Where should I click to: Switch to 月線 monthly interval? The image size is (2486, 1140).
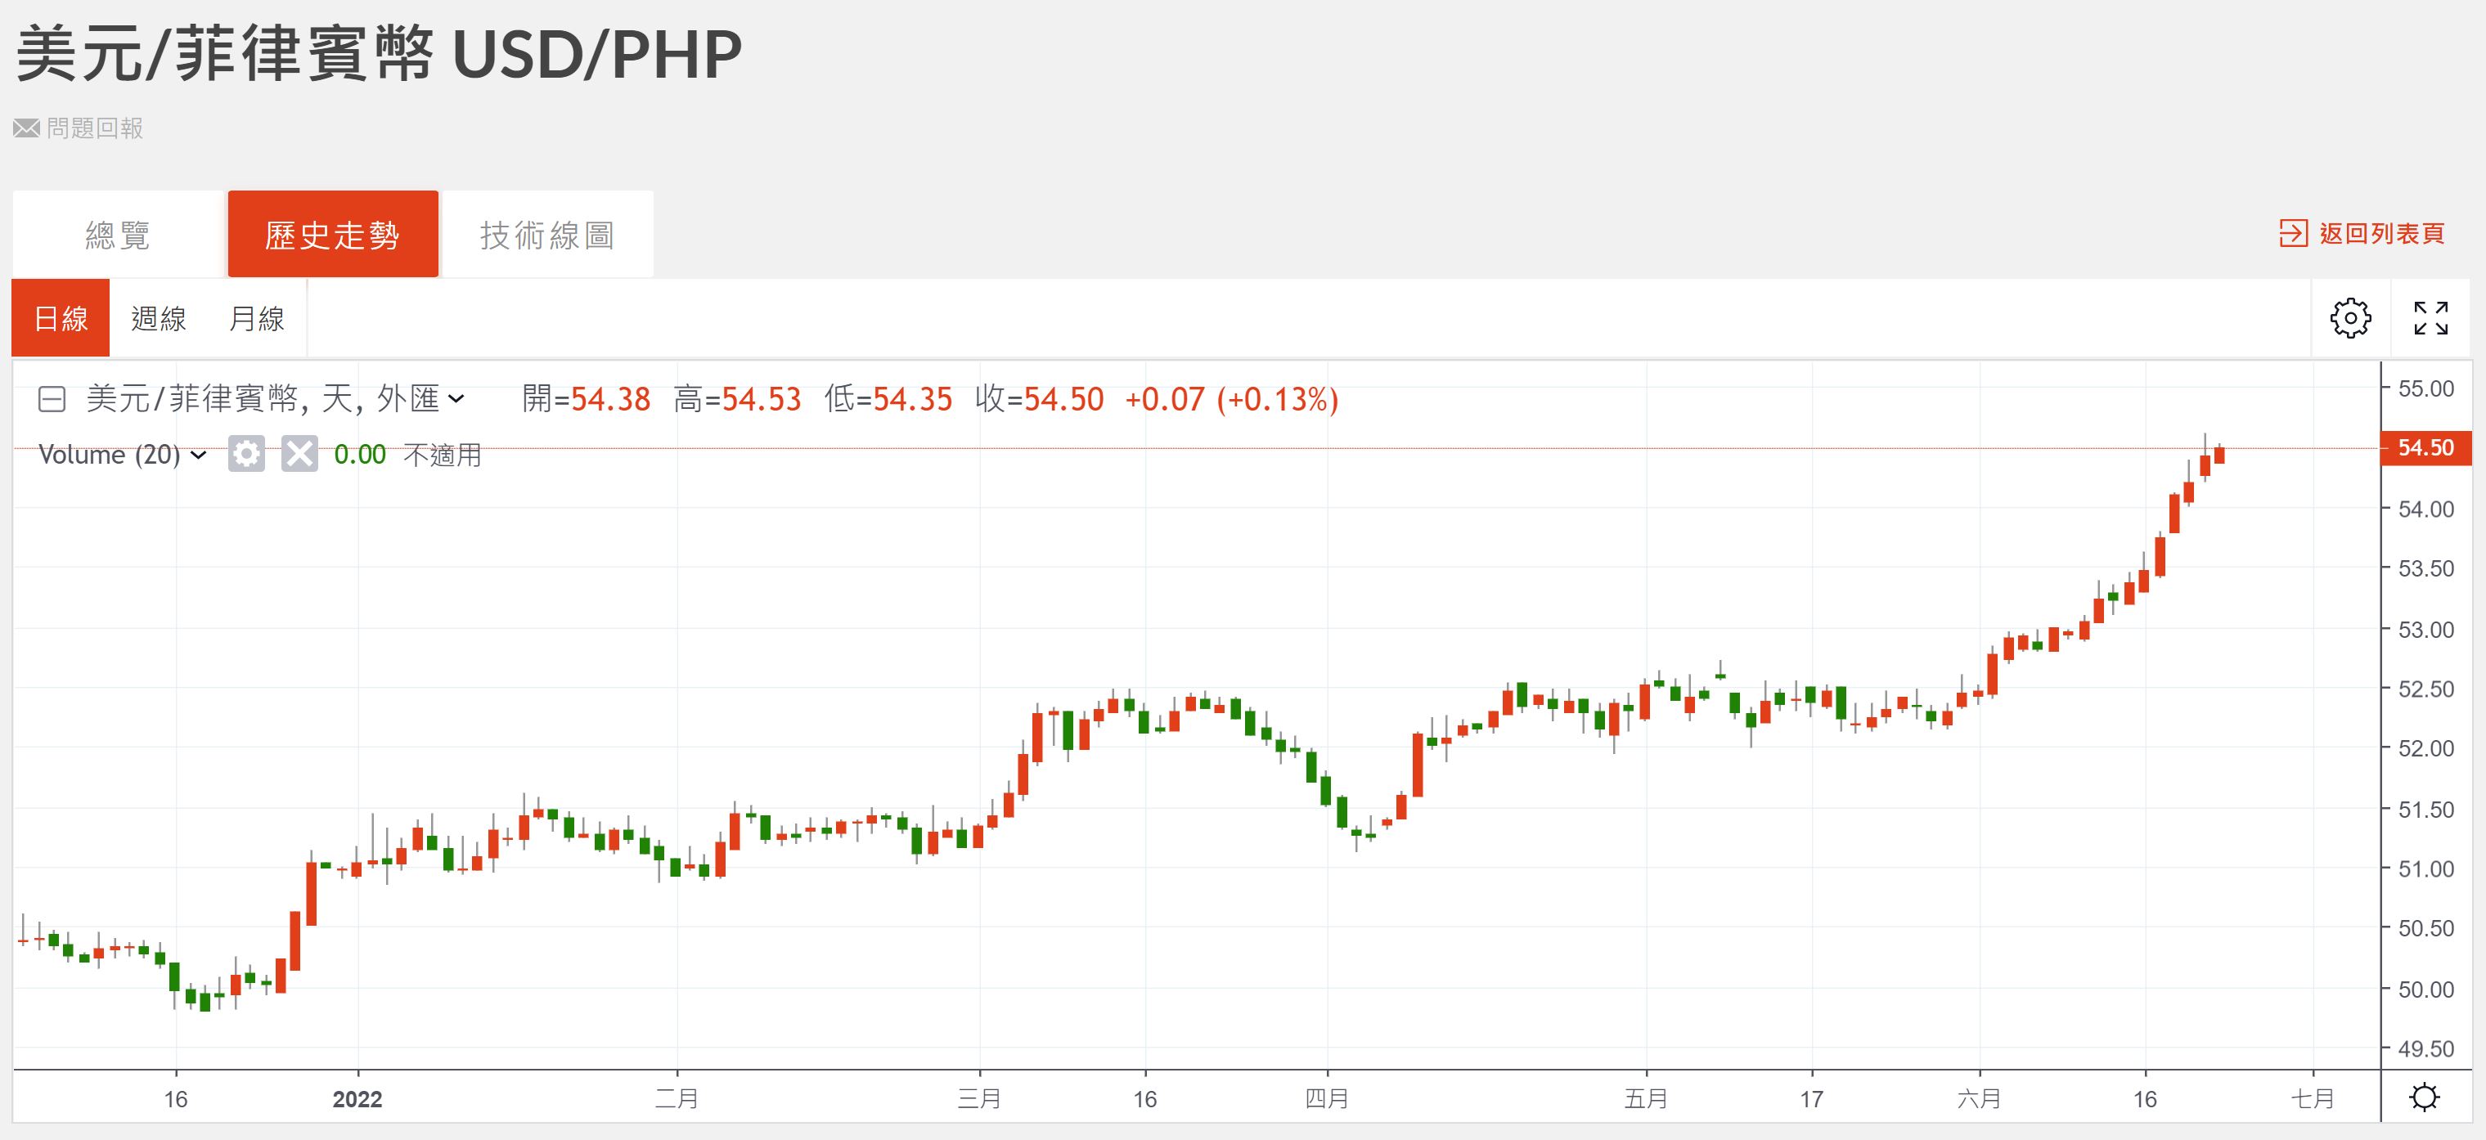[x=256, y=318]
